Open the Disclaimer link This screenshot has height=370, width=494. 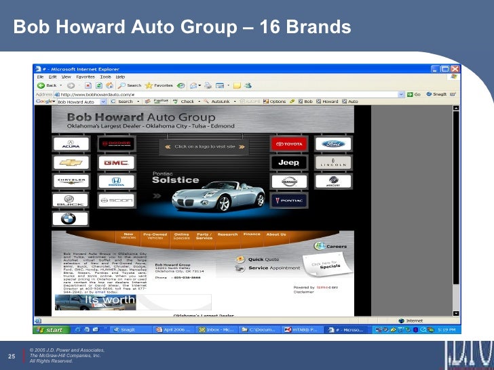click(304, 292)
